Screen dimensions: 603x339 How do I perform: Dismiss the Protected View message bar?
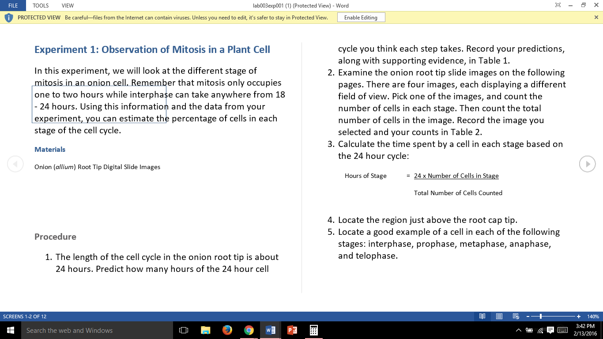[596, 17]
